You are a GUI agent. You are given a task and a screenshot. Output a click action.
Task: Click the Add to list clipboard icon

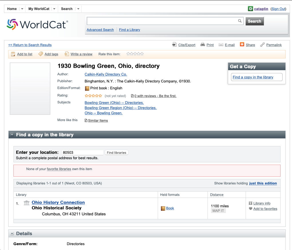[x=13, y=54]
